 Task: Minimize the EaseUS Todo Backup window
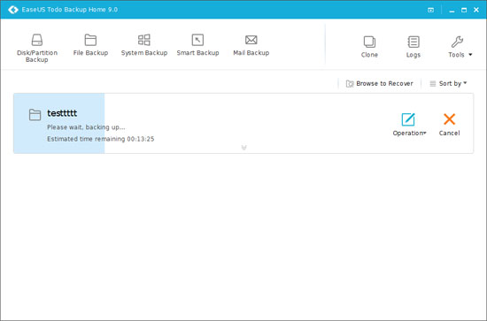coord(452,11)
